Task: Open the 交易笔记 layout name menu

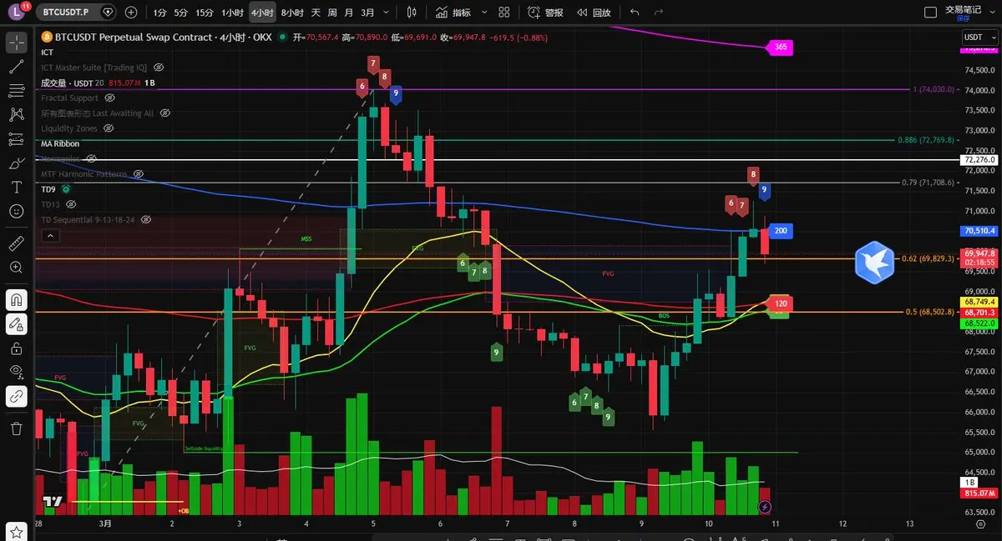Action: point(963,12)
